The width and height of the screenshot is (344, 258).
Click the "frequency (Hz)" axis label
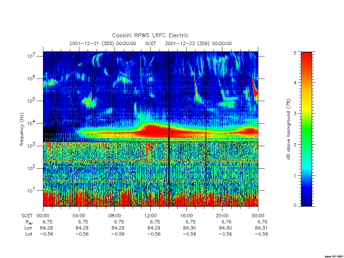click(22, 129)
